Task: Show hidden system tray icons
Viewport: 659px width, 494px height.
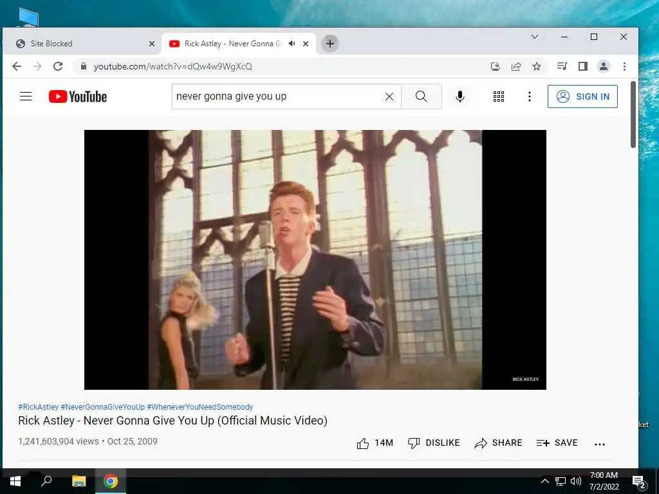Action: (x=544, y=481)
